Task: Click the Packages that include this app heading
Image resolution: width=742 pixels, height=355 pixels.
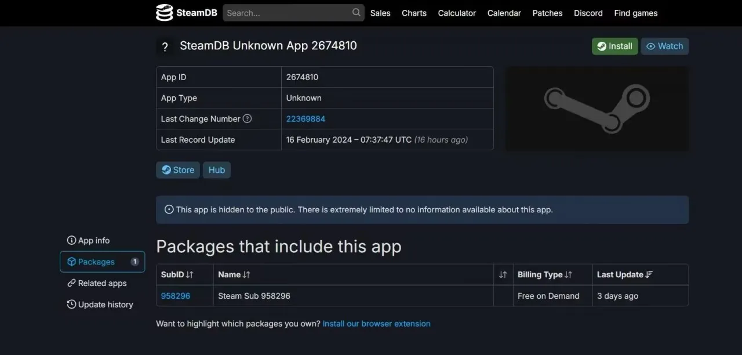Action: (x=279, y=247)
